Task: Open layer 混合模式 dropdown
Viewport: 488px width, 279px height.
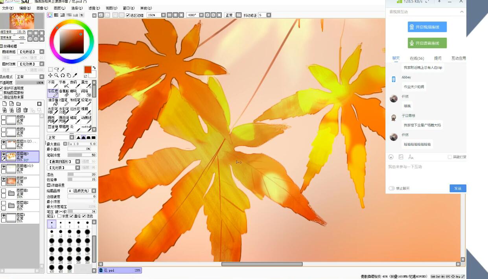Action: click(x=29, y=77)
